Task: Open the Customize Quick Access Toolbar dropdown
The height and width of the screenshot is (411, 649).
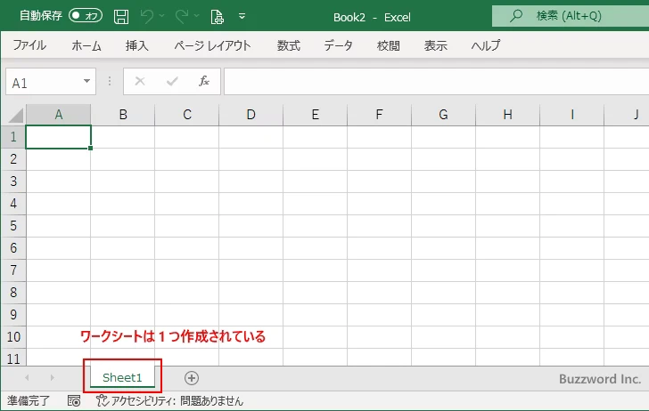Action: coord(242,16)
